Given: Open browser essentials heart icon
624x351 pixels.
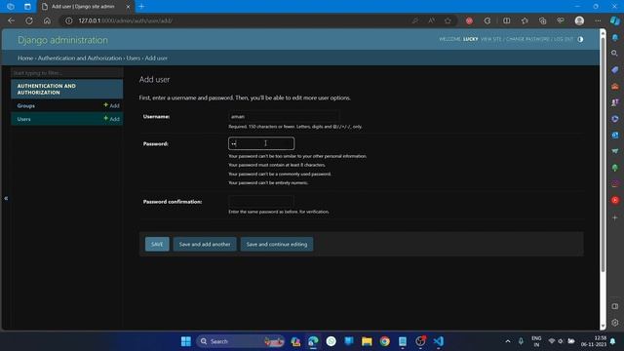Looking at the screenshot, I should pyautogui.click(x=561, y=20).
